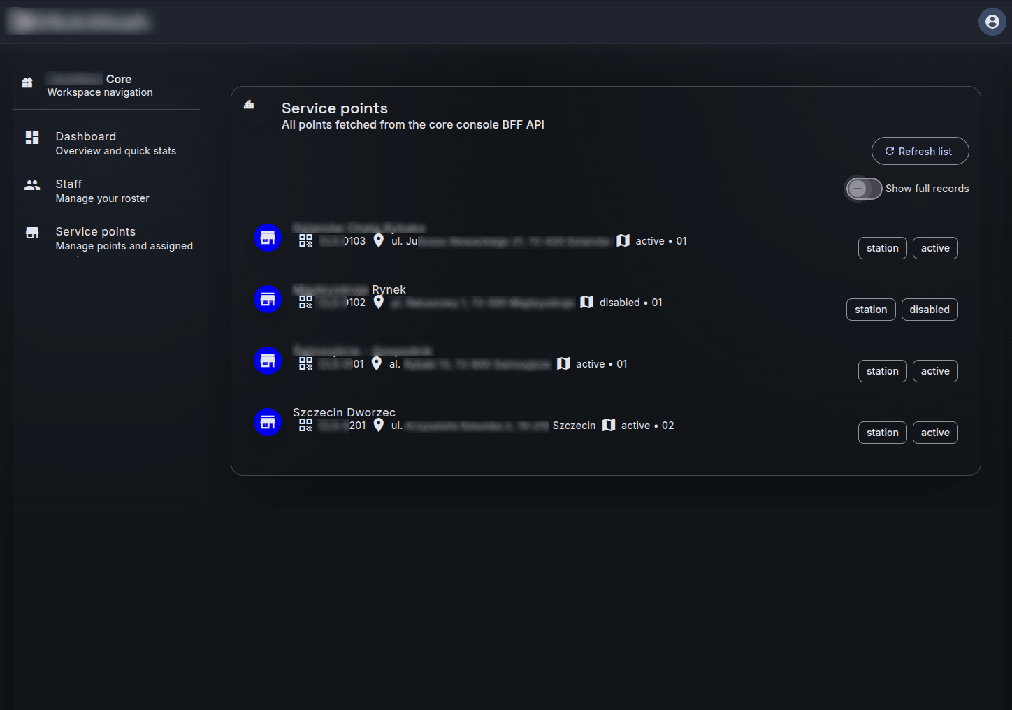Click the 'active' chip on Szczecin Dworzec row
Image resolution: width=1012 pixels, height=710 pixels.
pyautogui.click(x=934, y=433)
